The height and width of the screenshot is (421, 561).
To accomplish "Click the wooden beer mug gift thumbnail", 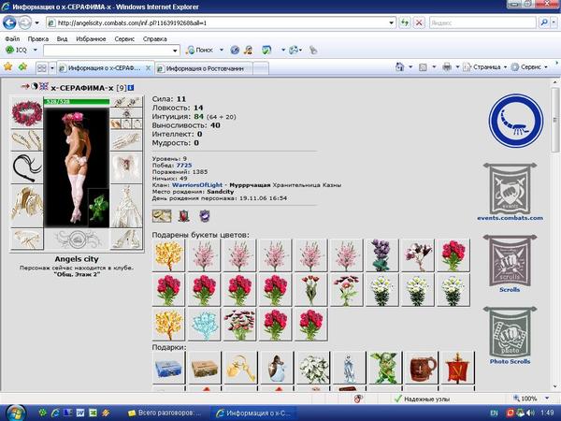I will tap(423, 368).
